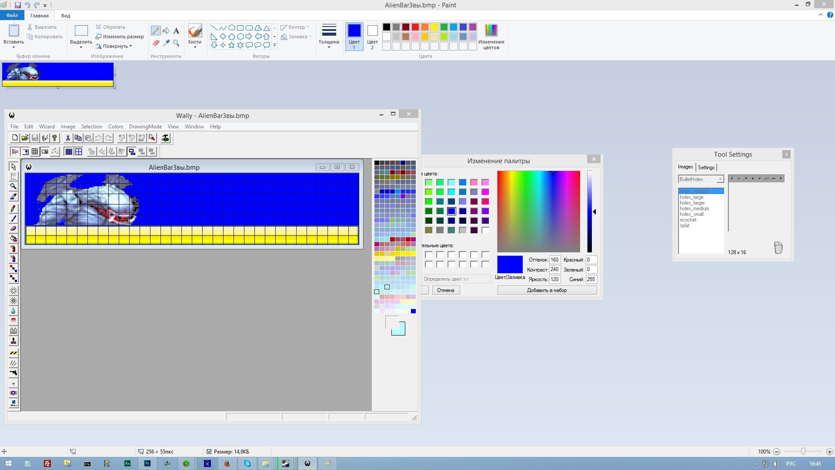Expand the Контур outline dropdown

[x=298, y=27]
